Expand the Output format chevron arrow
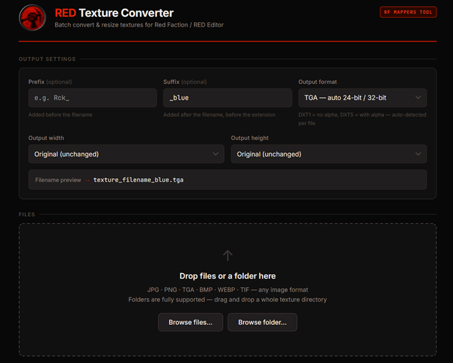453x363 pixels. pyautogui.click(x=418, y=98)
